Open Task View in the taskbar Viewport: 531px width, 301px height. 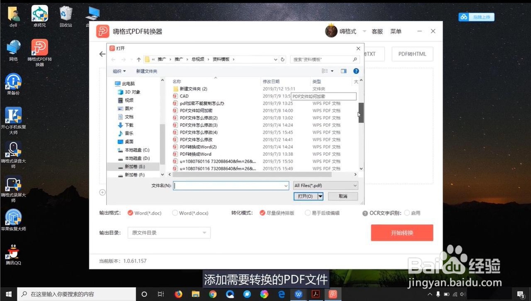pyautogui.click(x=161, y=294)
